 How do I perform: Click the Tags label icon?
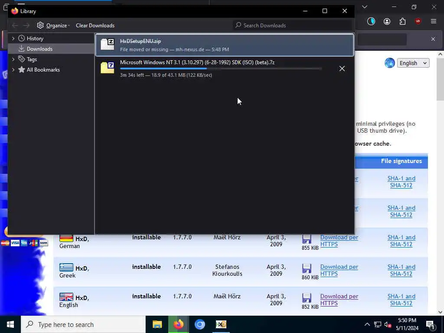coord(22,59)
